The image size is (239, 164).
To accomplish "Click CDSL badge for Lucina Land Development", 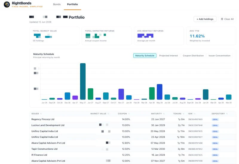I will pos(215,125).
